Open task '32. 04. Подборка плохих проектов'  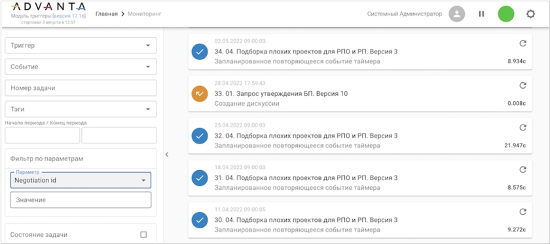306,136
